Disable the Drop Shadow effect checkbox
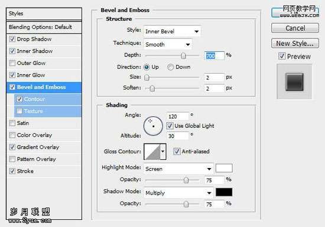325x227 pixels. 12,39
